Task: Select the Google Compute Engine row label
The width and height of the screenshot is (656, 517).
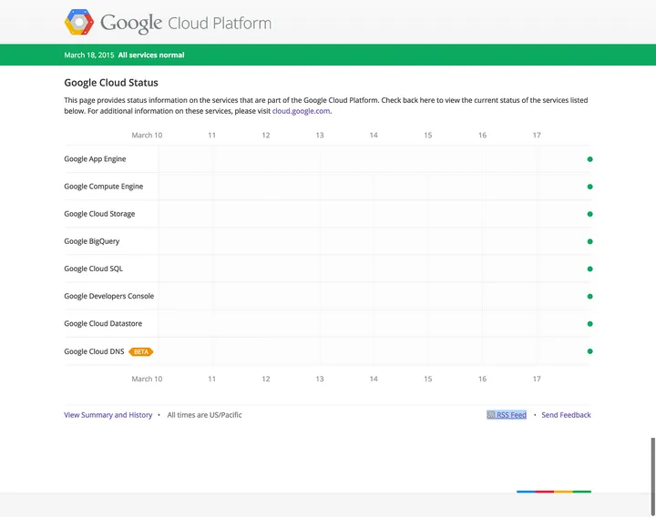Action: tap(104, 187)
